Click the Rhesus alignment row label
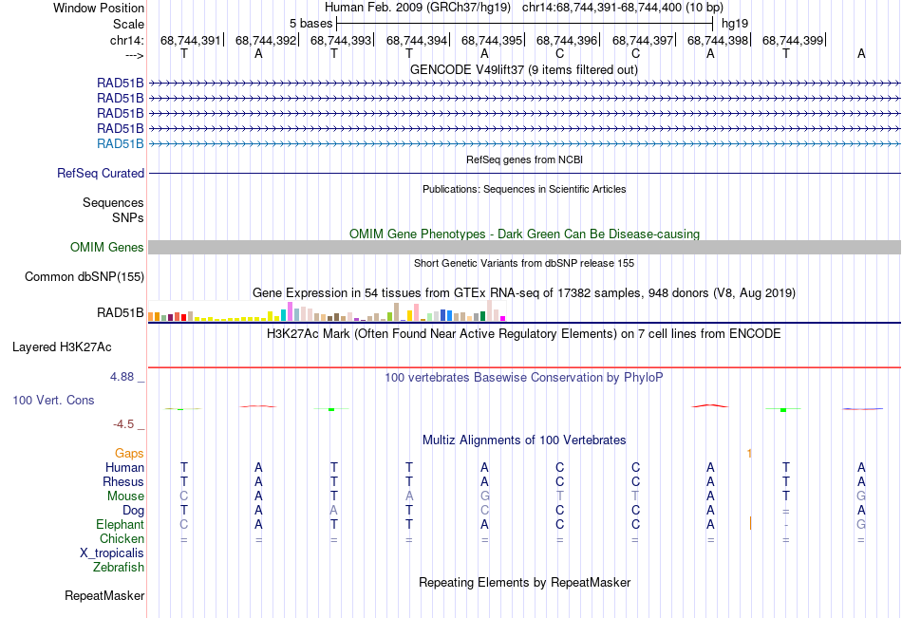The image size is (902, 618). [123, 482]
